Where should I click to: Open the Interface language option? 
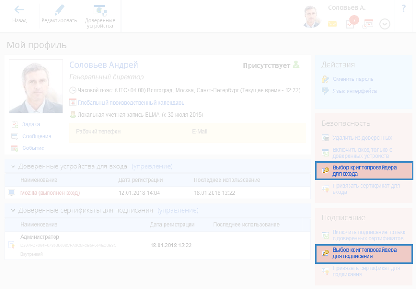click(x=355, y=91)
